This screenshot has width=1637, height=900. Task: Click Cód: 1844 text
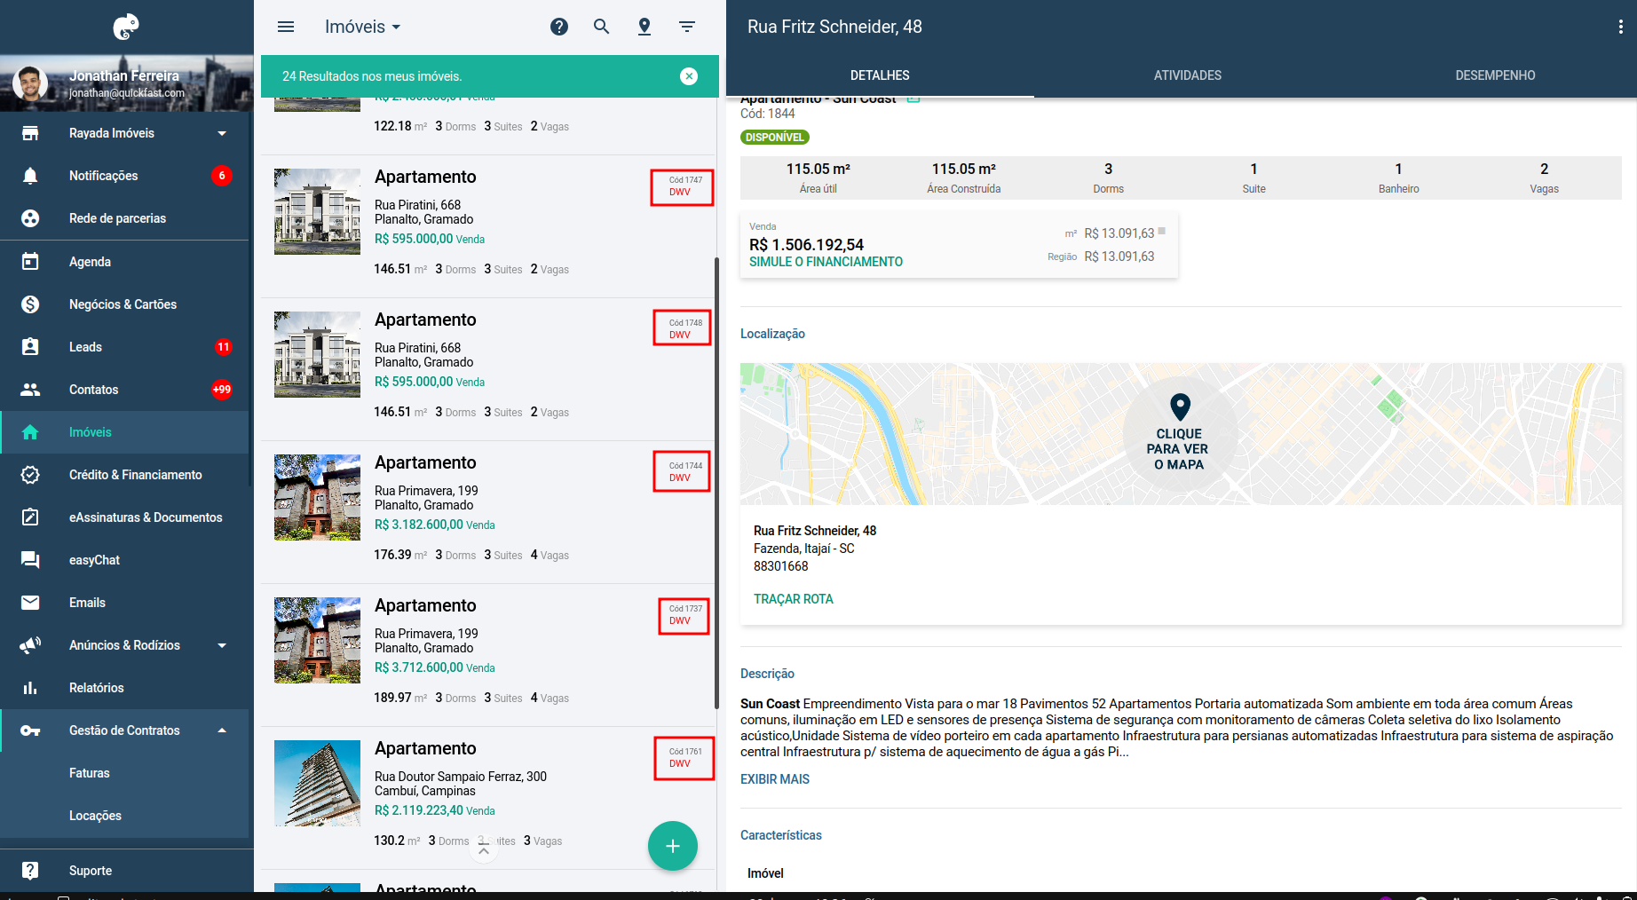tap(768, 114)
